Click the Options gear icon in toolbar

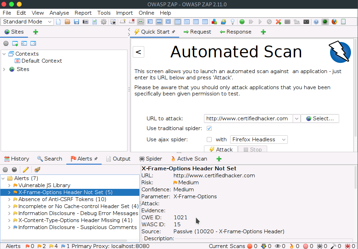[x=104, y=22]
